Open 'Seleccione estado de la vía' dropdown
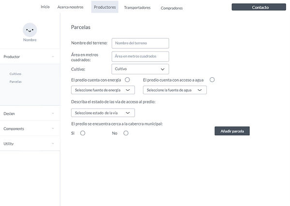Screen dimensions: 290x206 click(103, 112)
